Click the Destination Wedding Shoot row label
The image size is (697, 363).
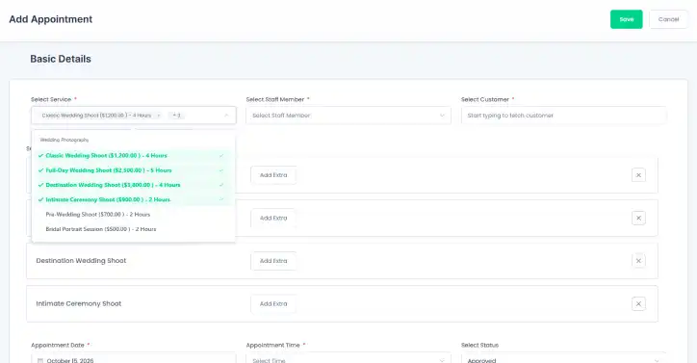click(81, 261)
